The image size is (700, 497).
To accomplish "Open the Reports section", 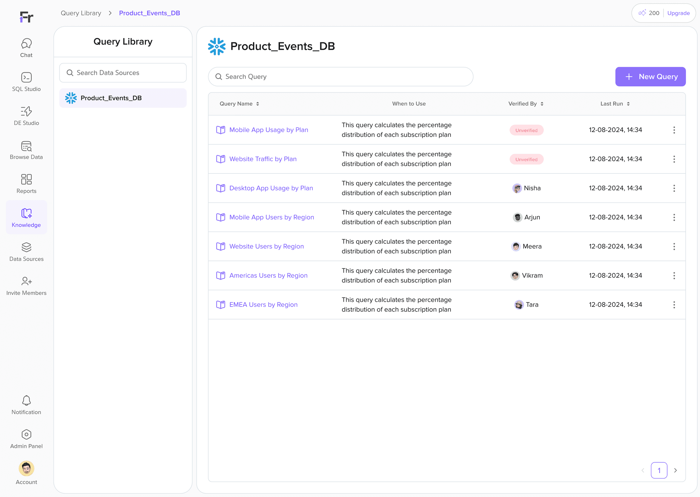I will coord(26,184).
